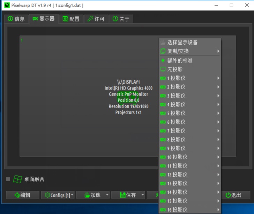Open the 复制/交换 submenu entry
254x214 pixels.
(x=190, y=51)
